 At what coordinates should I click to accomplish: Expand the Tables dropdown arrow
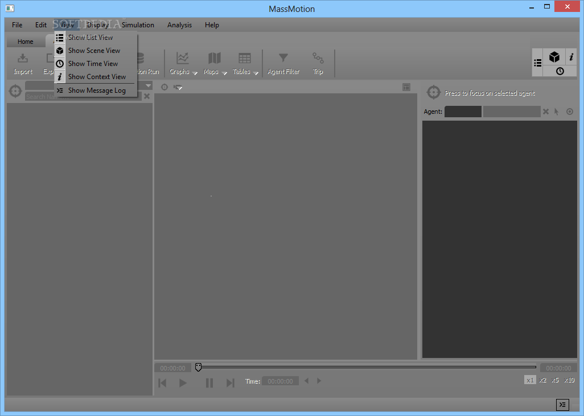tap(256, 73)
